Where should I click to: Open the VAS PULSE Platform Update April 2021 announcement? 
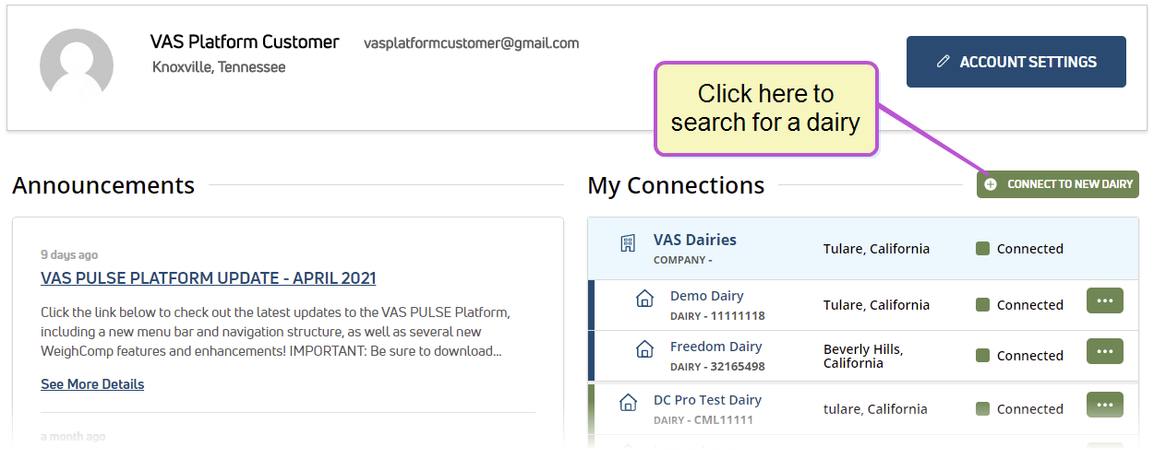pos(209,278)
